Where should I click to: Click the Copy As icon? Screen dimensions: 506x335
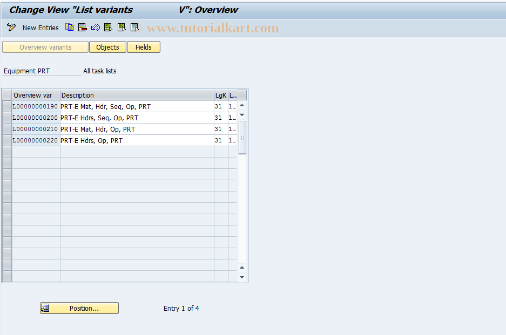69,27
